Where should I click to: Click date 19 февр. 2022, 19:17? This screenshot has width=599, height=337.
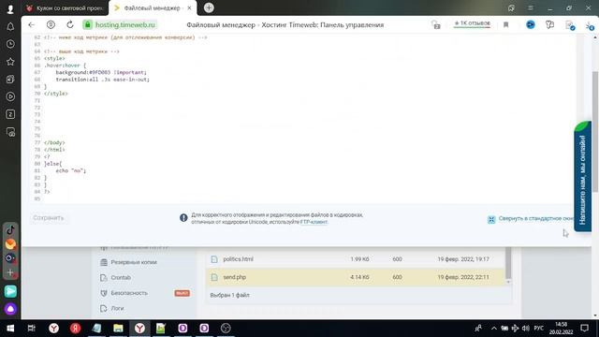pyautogui.click(x=463, y=259)
